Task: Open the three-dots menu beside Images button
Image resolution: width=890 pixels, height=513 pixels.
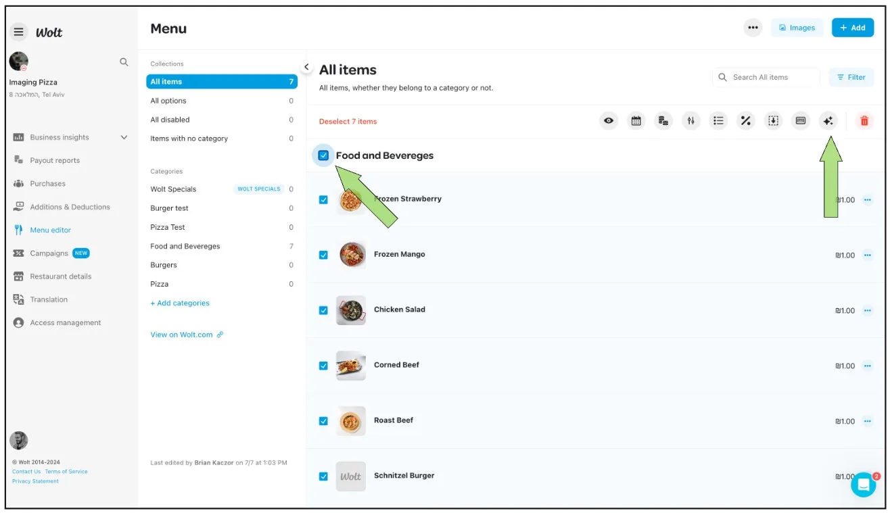Action: pyautogui.click(x=753, y=28)
